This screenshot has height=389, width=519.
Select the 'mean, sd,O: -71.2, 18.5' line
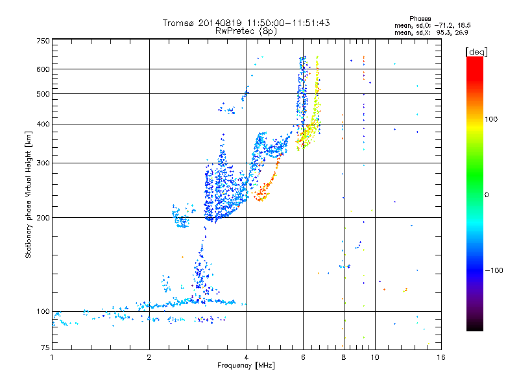(x=432, y=25)
